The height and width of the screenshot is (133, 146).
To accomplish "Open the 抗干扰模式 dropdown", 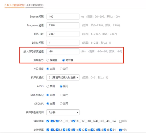I will [63, 77].
